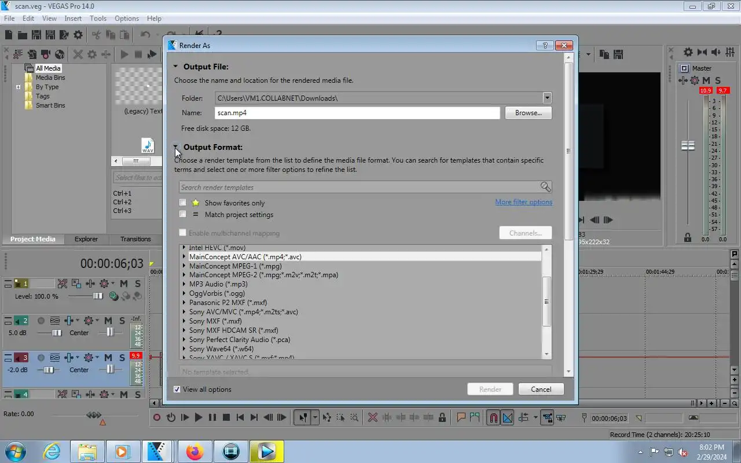This screenshot has width=741, height=463.
Task: Open the Windows Start menu
Action: [x=16, y=451]
